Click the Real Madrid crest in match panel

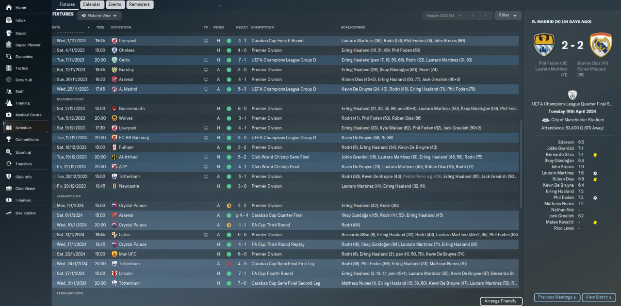click(x=601, y=45)
